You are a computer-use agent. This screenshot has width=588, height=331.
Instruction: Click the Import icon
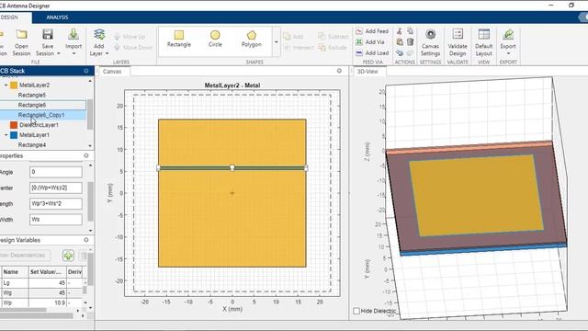click(x=73, y=34)
